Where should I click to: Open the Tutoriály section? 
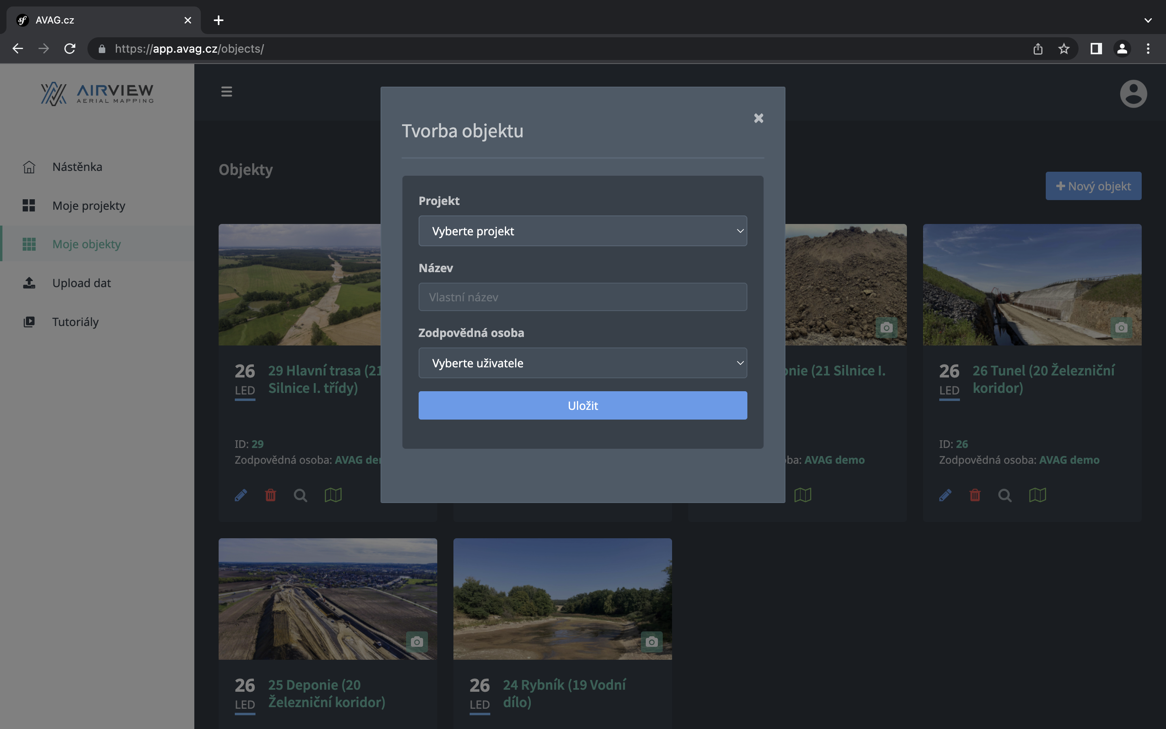point(75,322)
